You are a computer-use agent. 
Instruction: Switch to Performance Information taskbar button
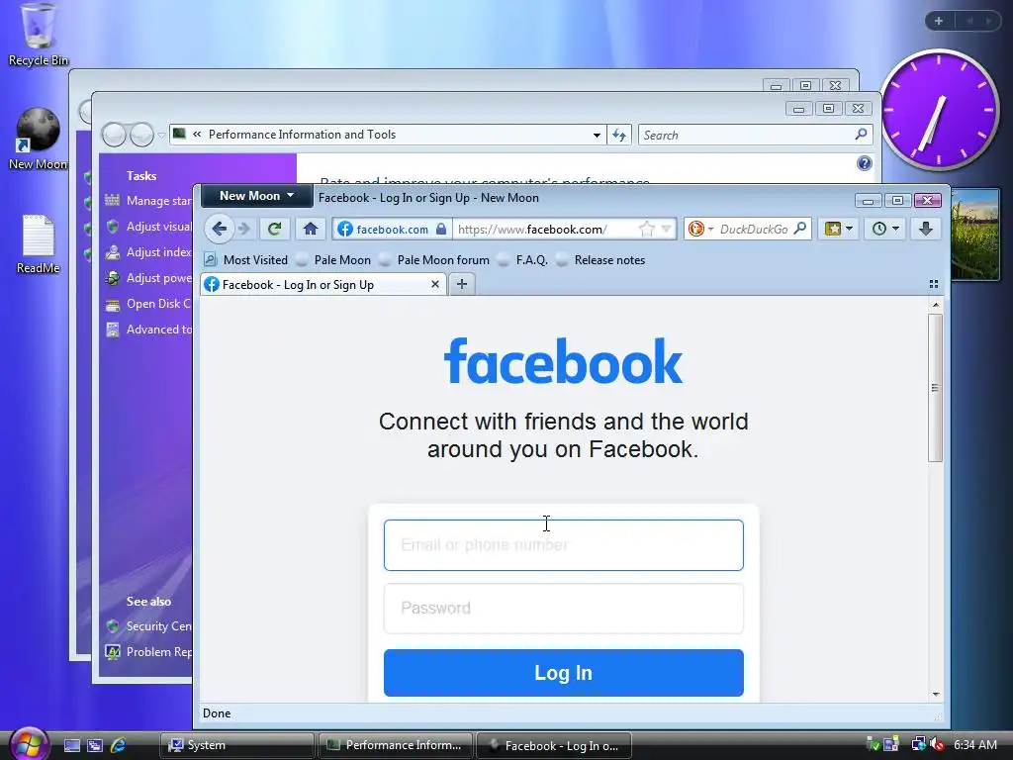click(x=396, y=745)
